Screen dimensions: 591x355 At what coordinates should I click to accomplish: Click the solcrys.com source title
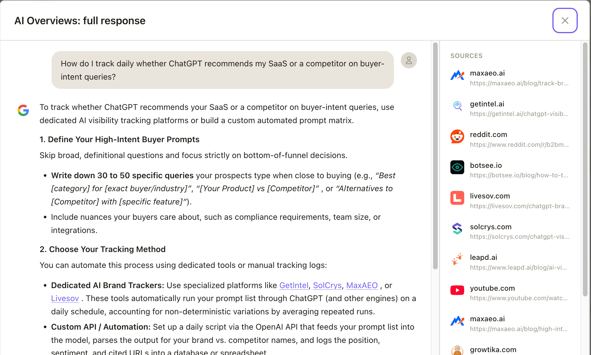click(x=491, y=227)
